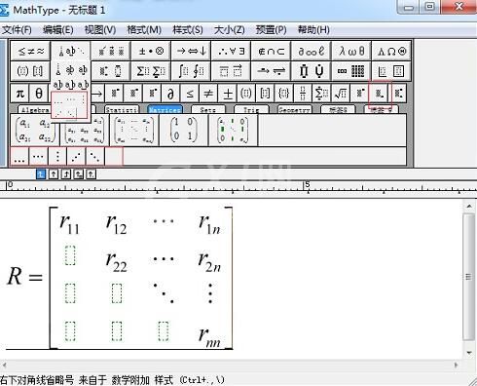
Task: Insert baseline ellipsis from small tab bar
Action: coord(19,157)
